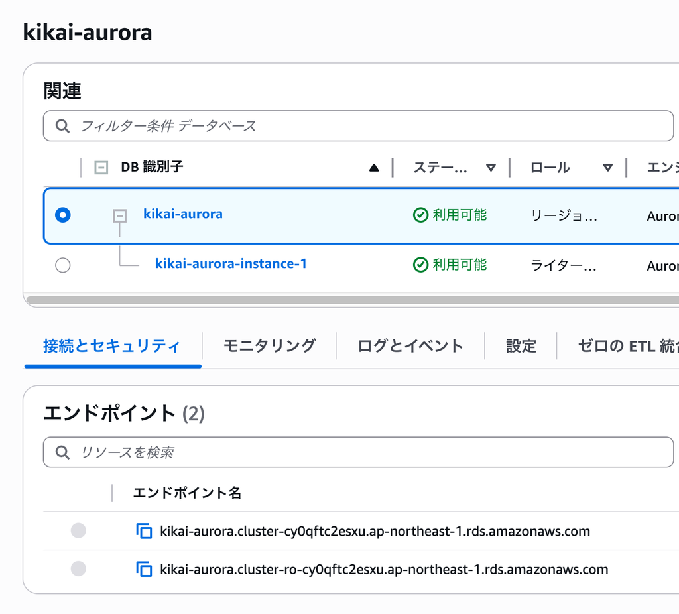Switch to the ログとイベント tab

pyautogui.click(x=410, y=346)
